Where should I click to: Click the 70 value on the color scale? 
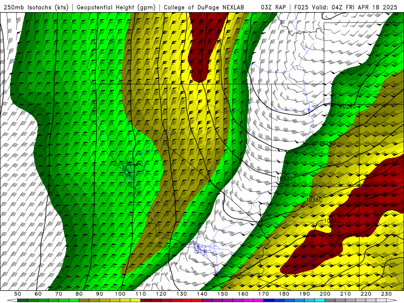[x=59, y=294]
